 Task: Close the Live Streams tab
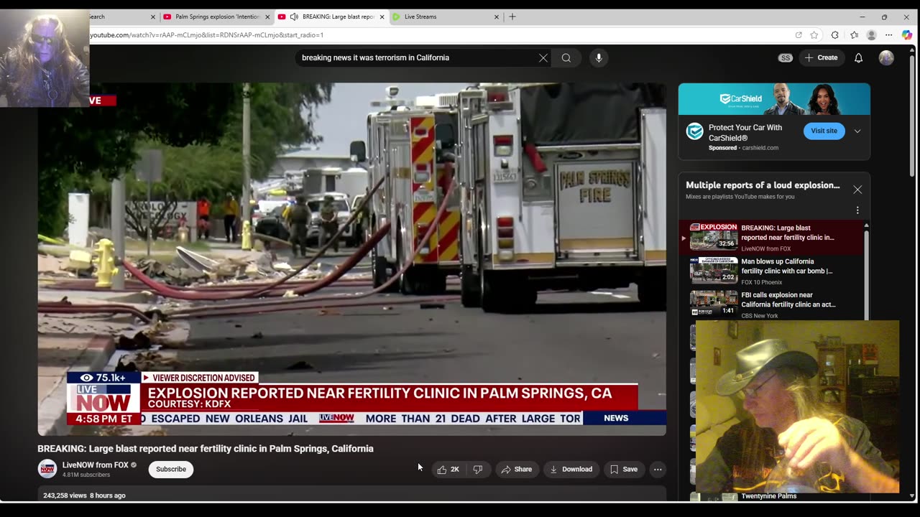click(x=496, y=17)
